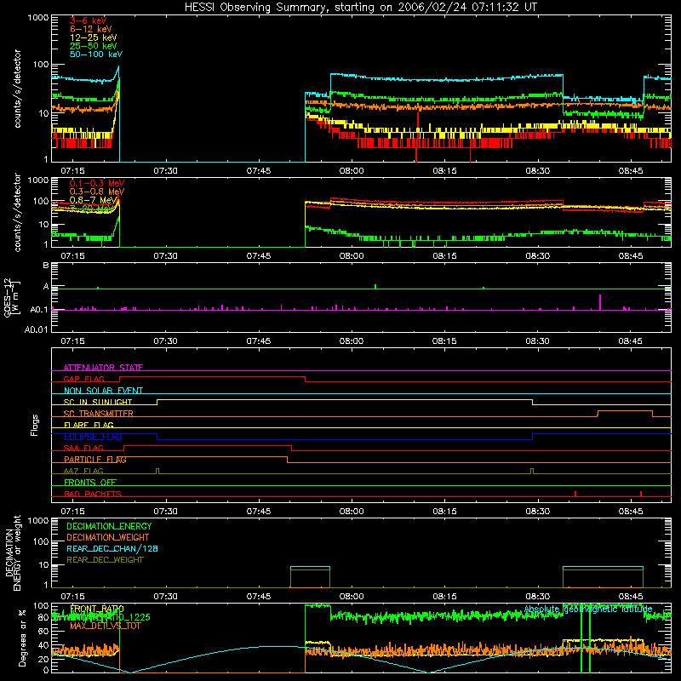Click the GAP_FLAG label

(83, 379)
